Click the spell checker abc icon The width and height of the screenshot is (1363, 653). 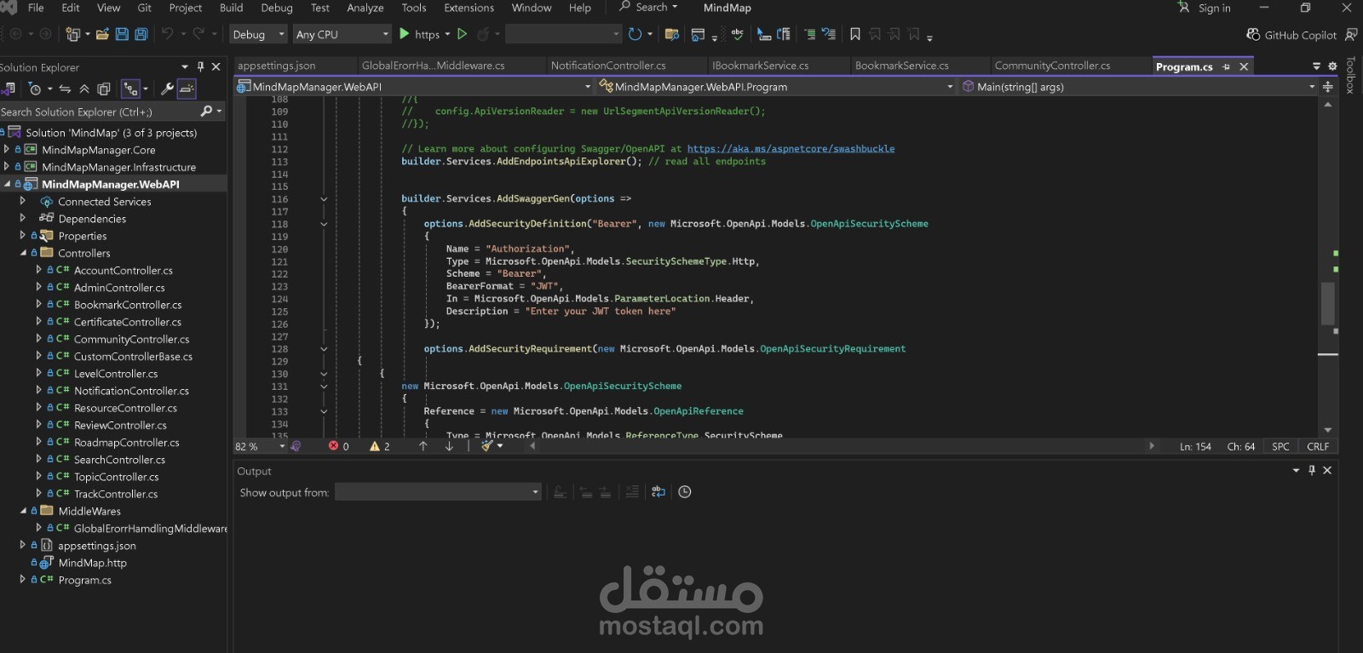737,34
